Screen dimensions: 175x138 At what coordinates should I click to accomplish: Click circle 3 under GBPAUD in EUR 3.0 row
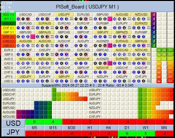tap(47, 37)
